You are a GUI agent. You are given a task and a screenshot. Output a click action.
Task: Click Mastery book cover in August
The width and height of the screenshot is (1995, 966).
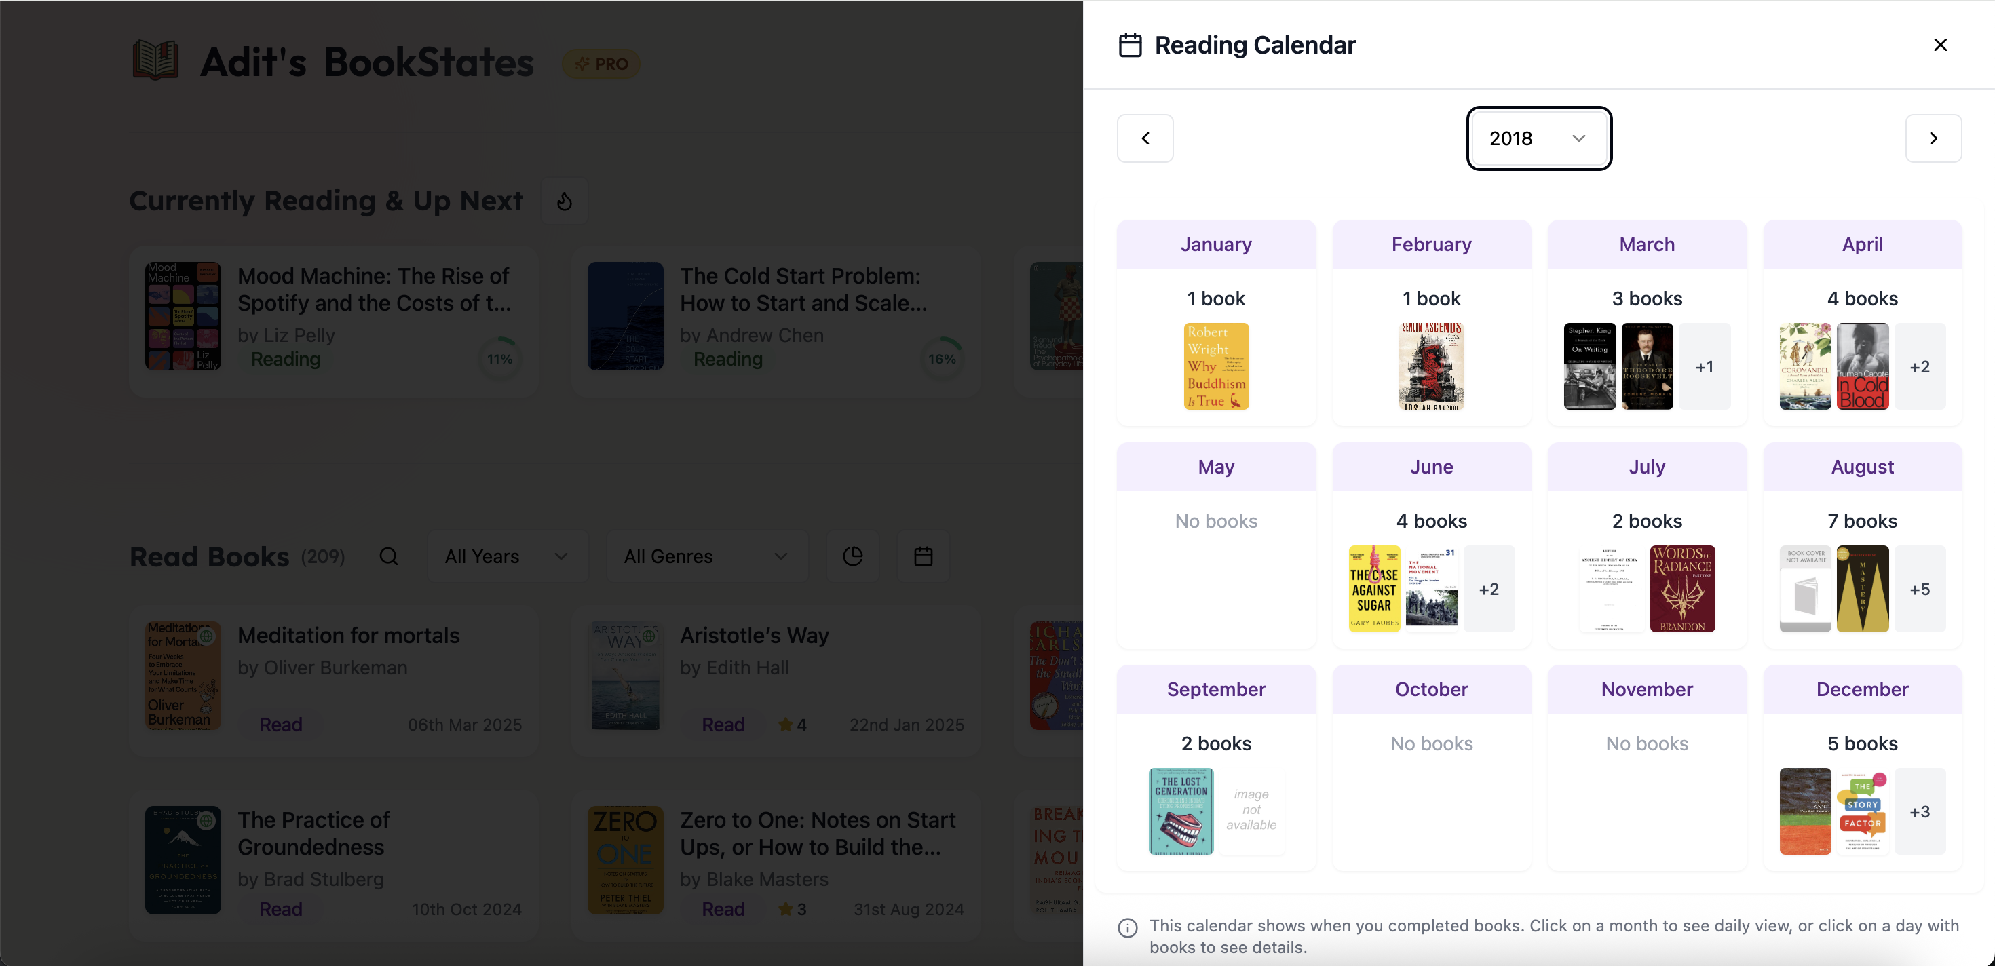1863,589
